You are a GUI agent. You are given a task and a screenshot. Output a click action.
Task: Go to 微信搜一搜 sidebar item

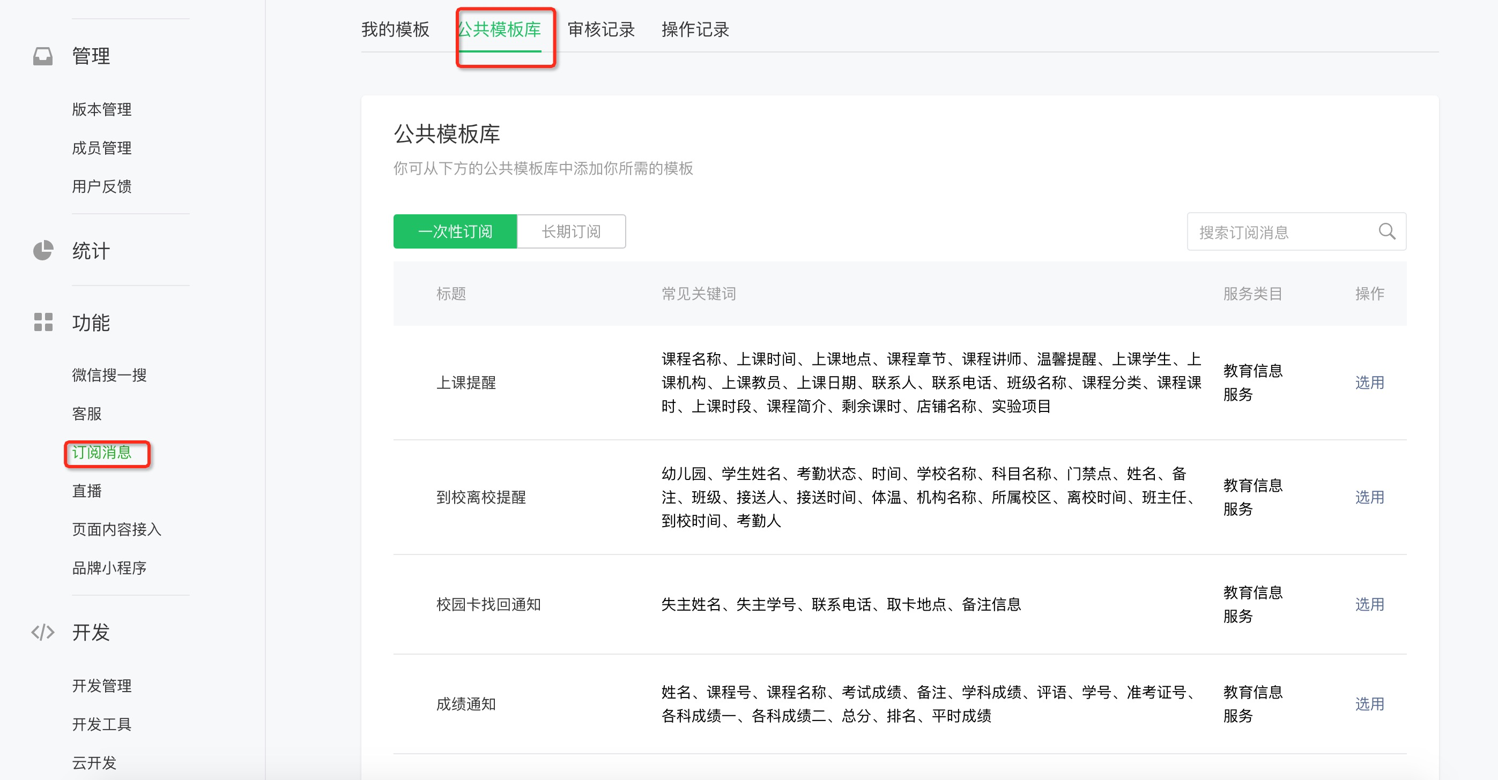tap(109, 375)
